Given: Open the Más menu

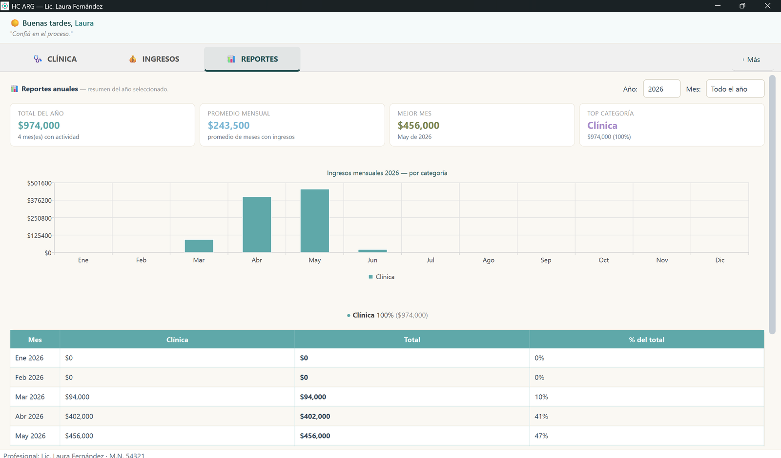Looking at the screenshot, I should pyautogui.click(x=752, y=59).
